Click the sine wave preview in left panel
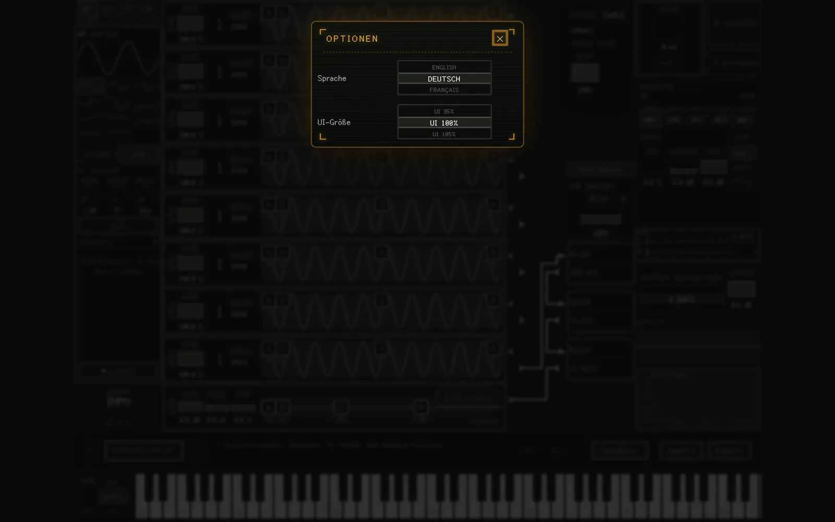Image resolution: width=835 pixels, height=522 pixels. pyautogui.click(x=118, y=57)
